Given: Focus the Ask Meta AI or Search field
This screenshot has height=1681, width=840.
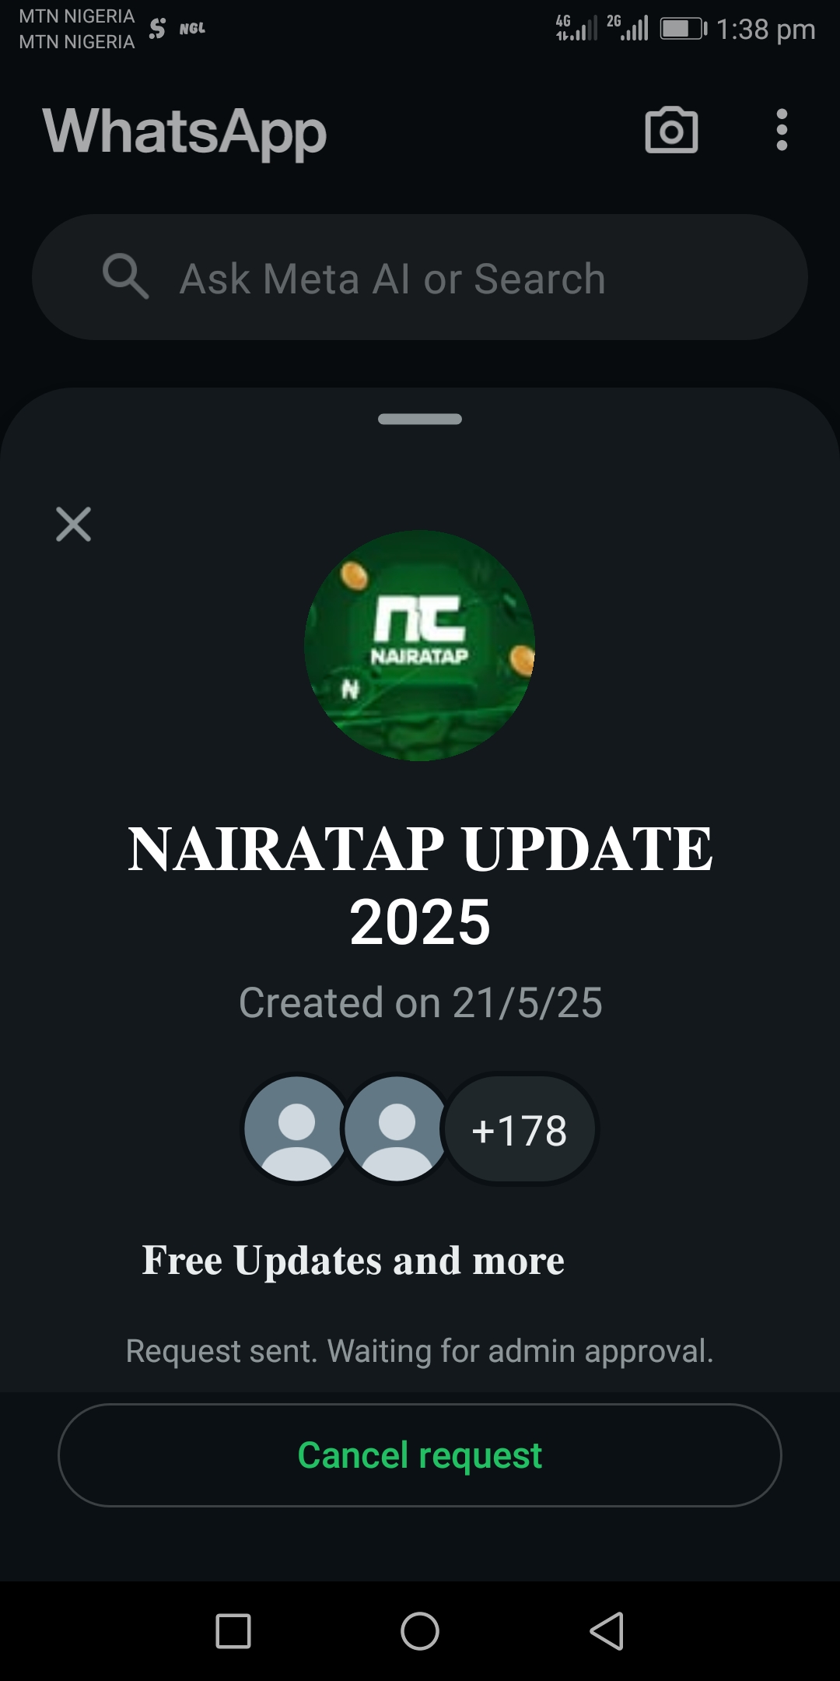Looking at the screenshot, I should tap(420, 277).
